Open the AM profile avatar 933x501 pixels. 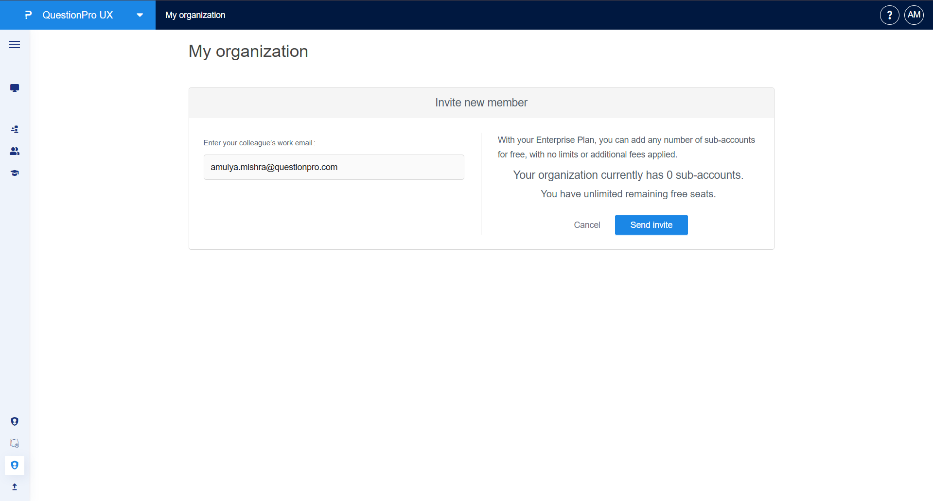click(x=914, y=15)
